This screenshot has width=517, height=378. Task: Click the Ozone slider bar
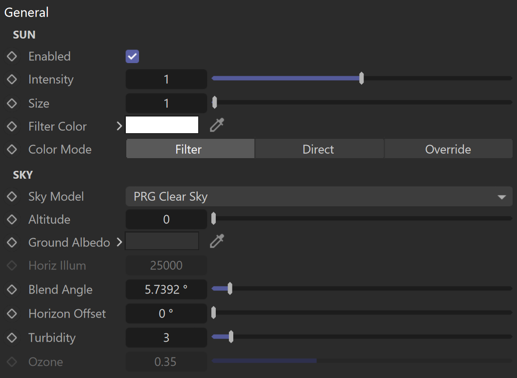click(362, 361)
